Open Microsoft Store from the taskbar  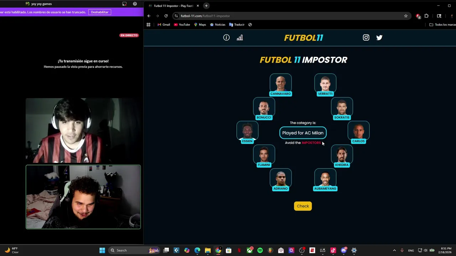pyautogui.click(x=229, y=250)
